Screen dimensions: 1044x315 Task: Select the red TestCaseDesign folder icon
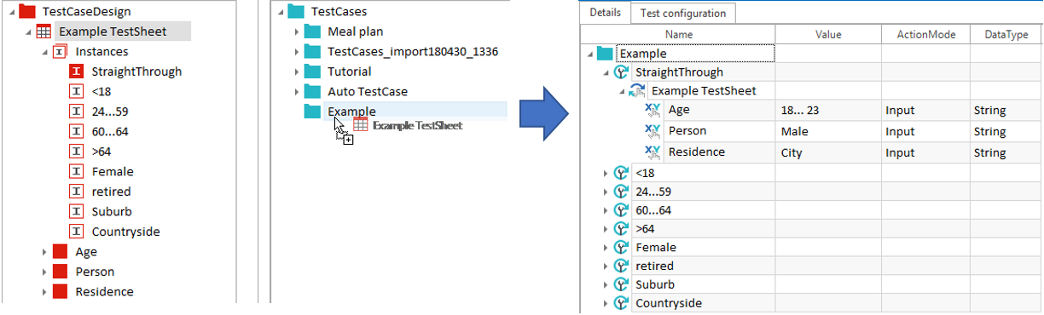coord(27,12)
